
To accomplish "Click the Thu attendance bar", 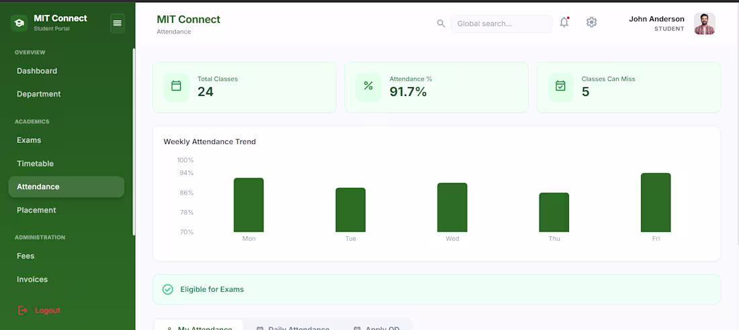I will coord(554,213).
